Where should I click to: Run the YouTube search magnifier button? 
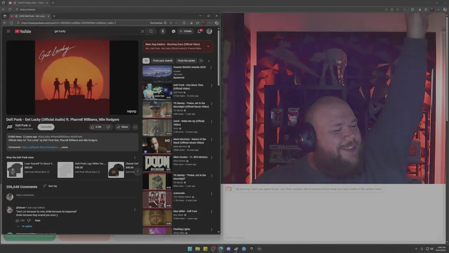(151, 31)
